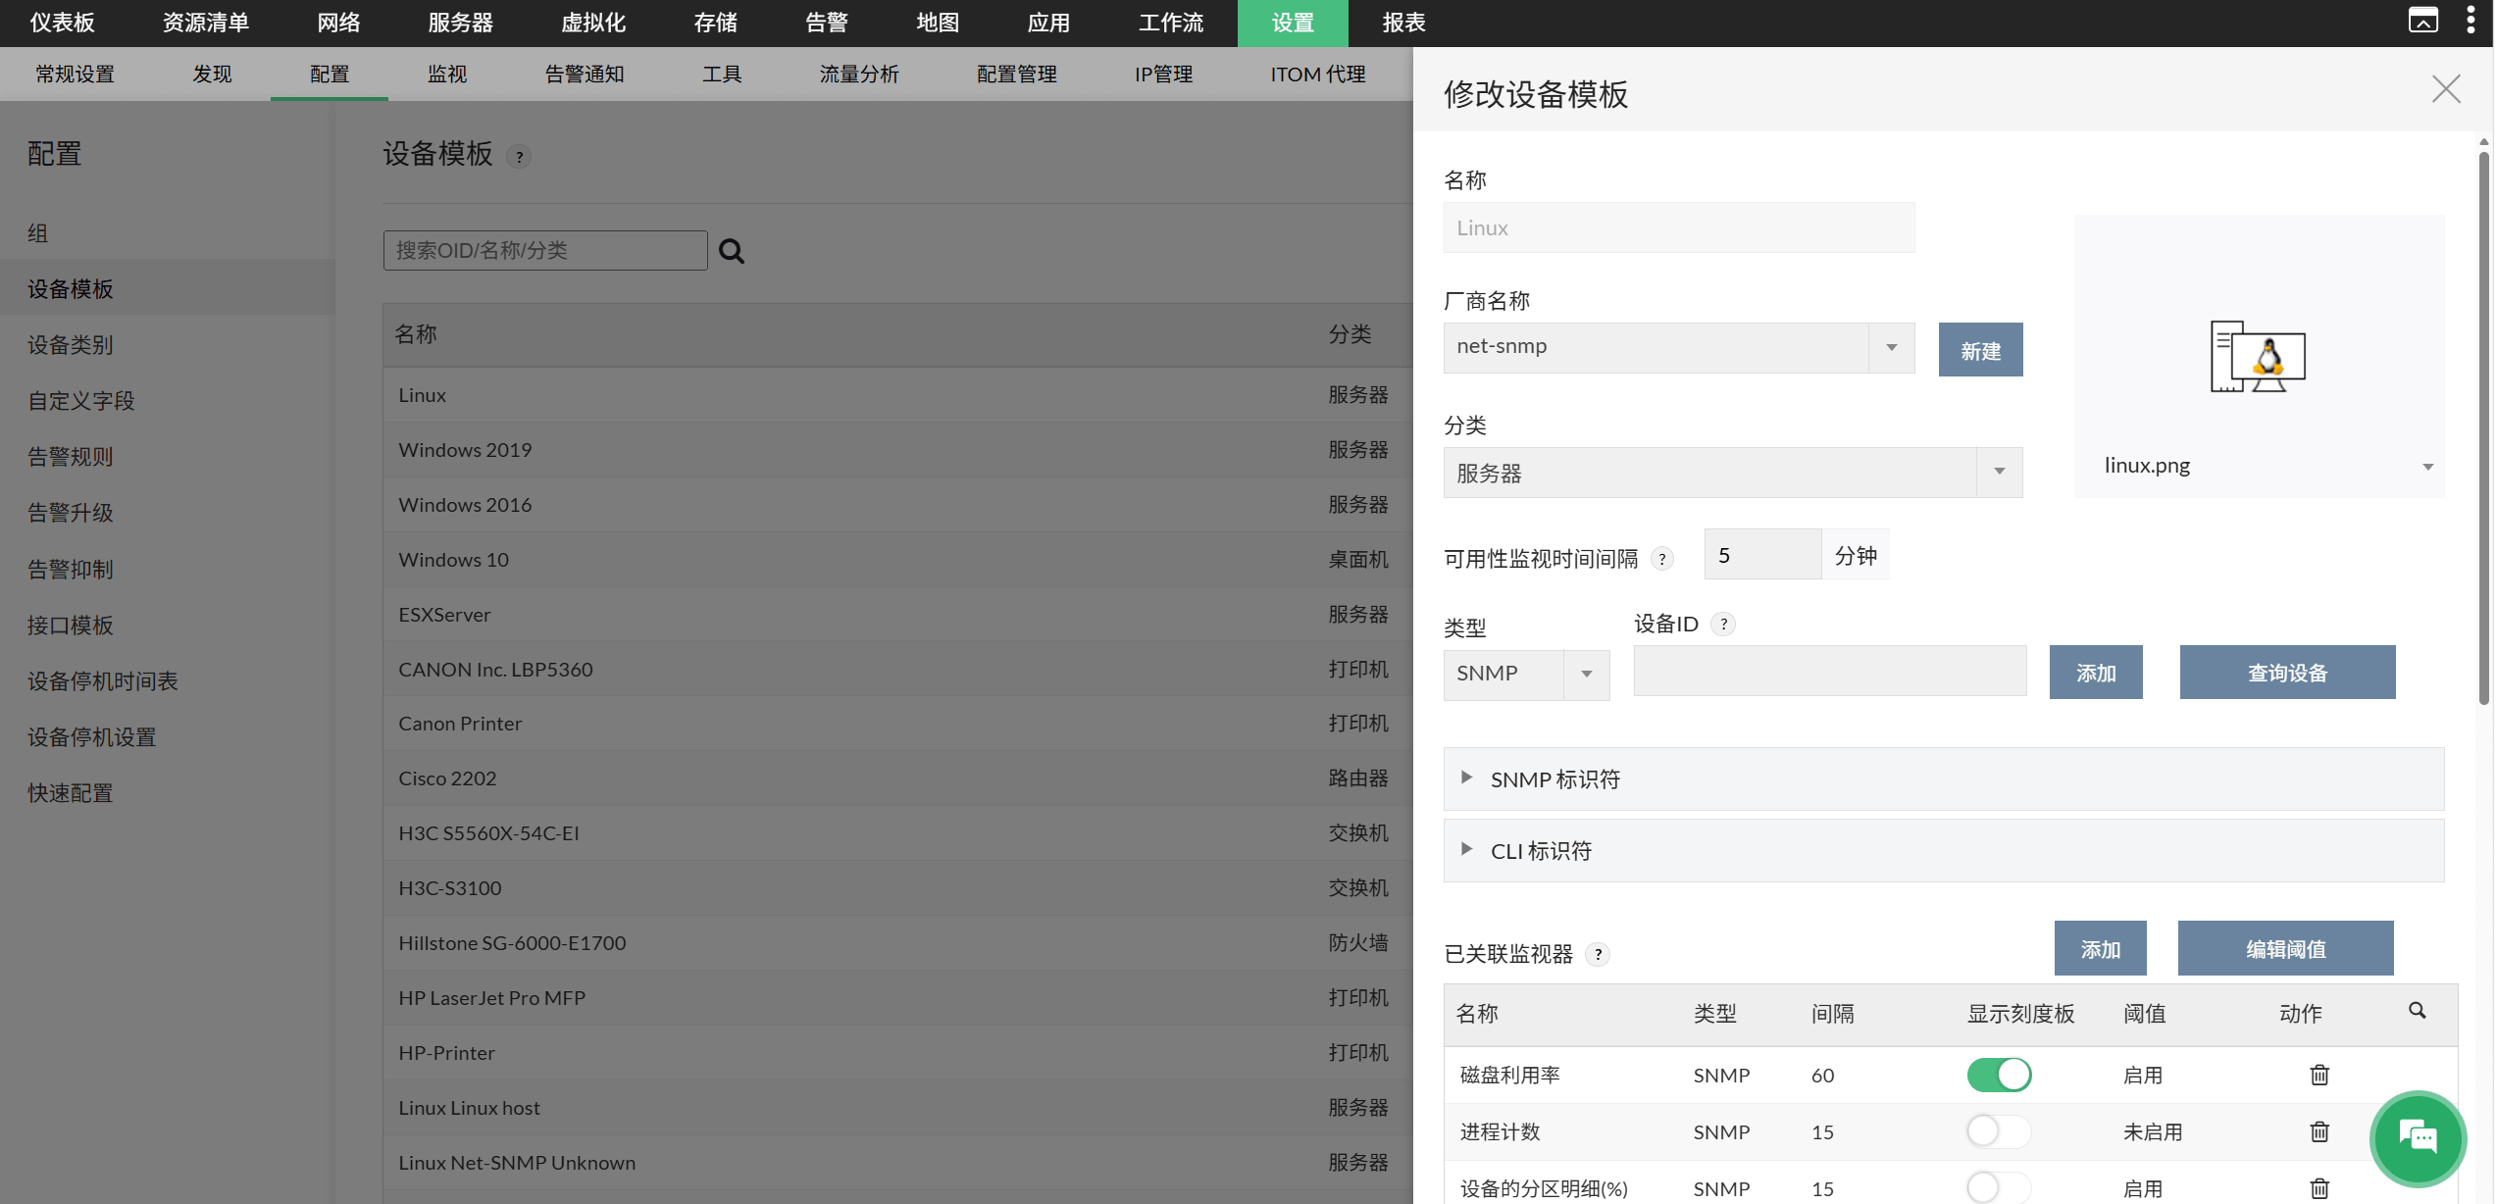Open 设备类别 in the sidebar
Viewport: 2497px width, 1204px height.
pyautogui.click(x=70, y=344)
